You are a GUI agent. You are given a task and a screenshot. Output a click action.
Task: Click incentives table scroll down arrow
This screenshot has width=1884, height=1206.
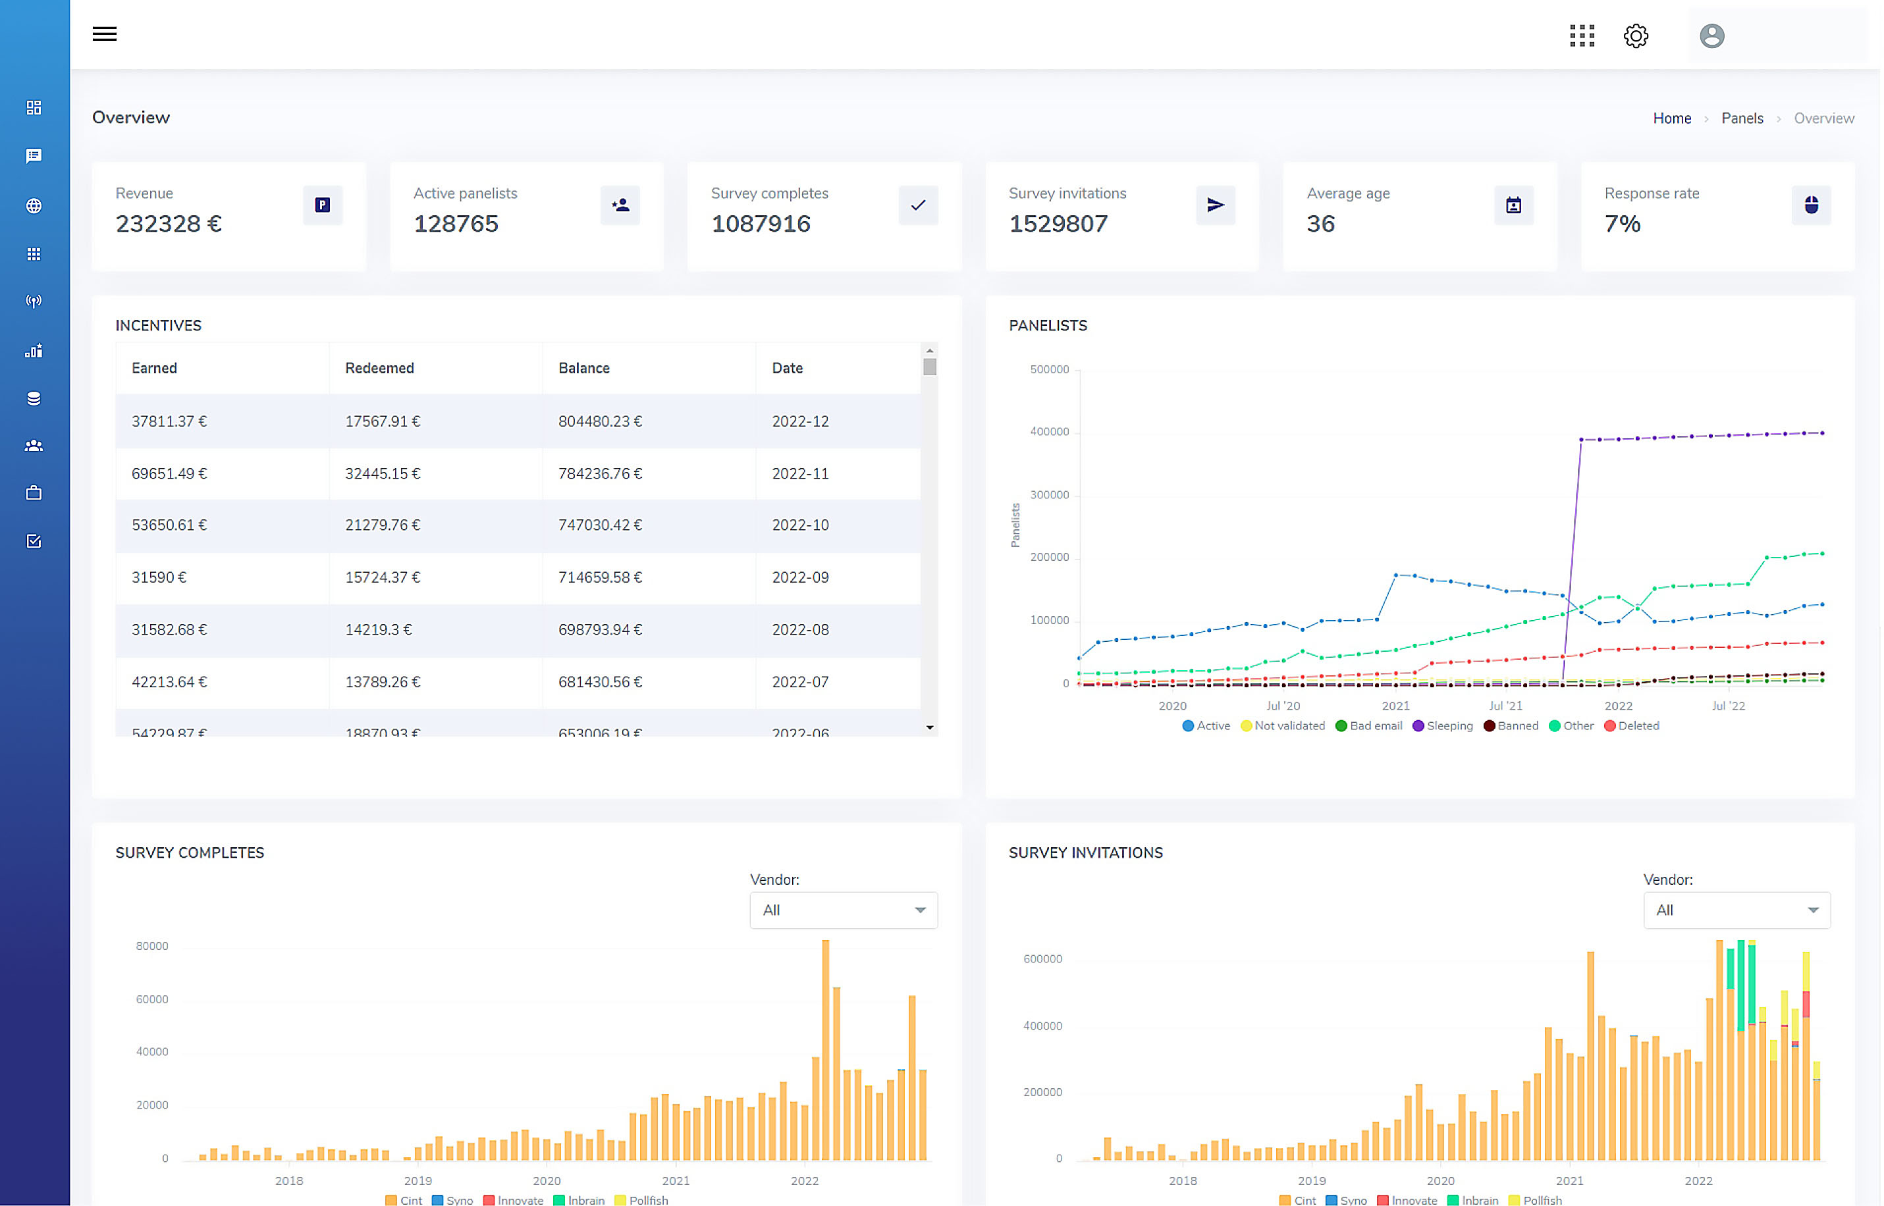click(930, 728)
